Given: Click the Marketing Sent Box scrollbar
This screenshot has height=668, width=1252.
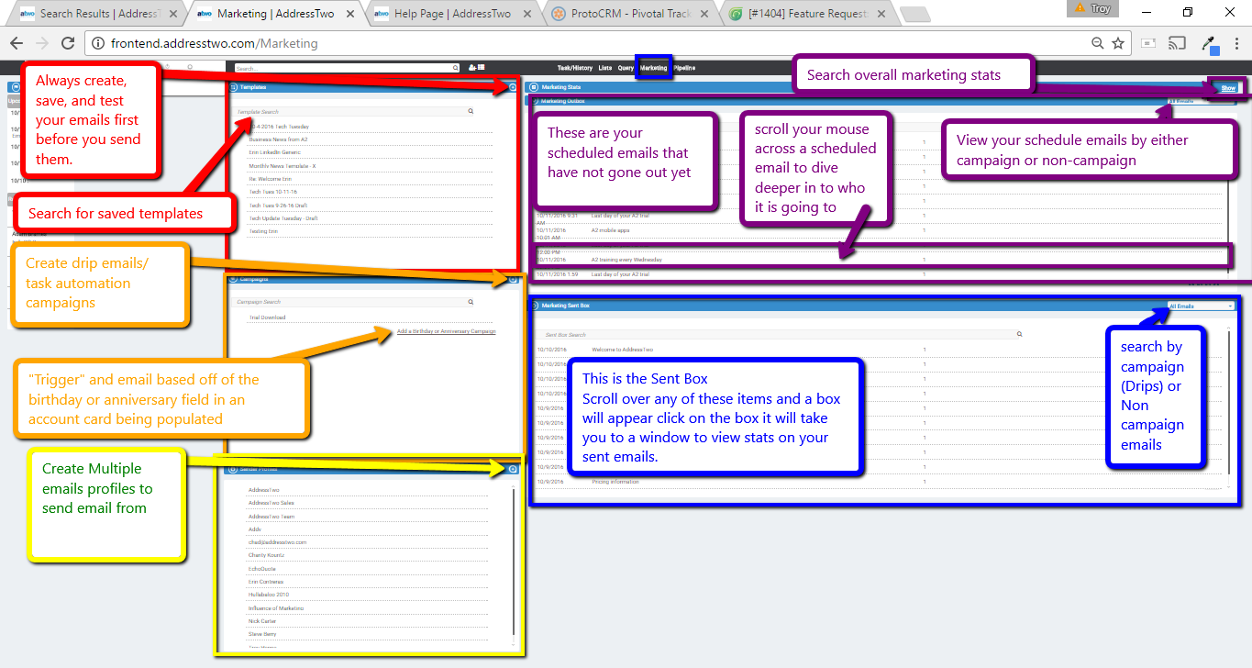Looking at the screenshot, I should pyautogui.click(x=1229, y=404).
